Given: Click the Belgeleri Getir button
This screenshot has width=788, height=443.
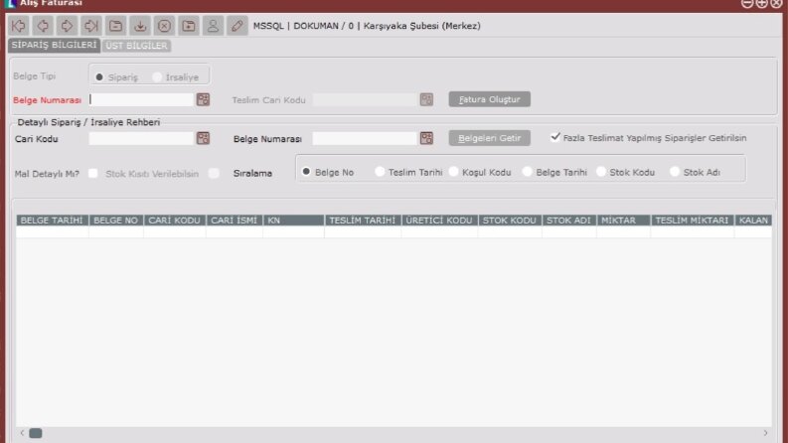Looking at the screenshot, I should click(x=490, y=138).
